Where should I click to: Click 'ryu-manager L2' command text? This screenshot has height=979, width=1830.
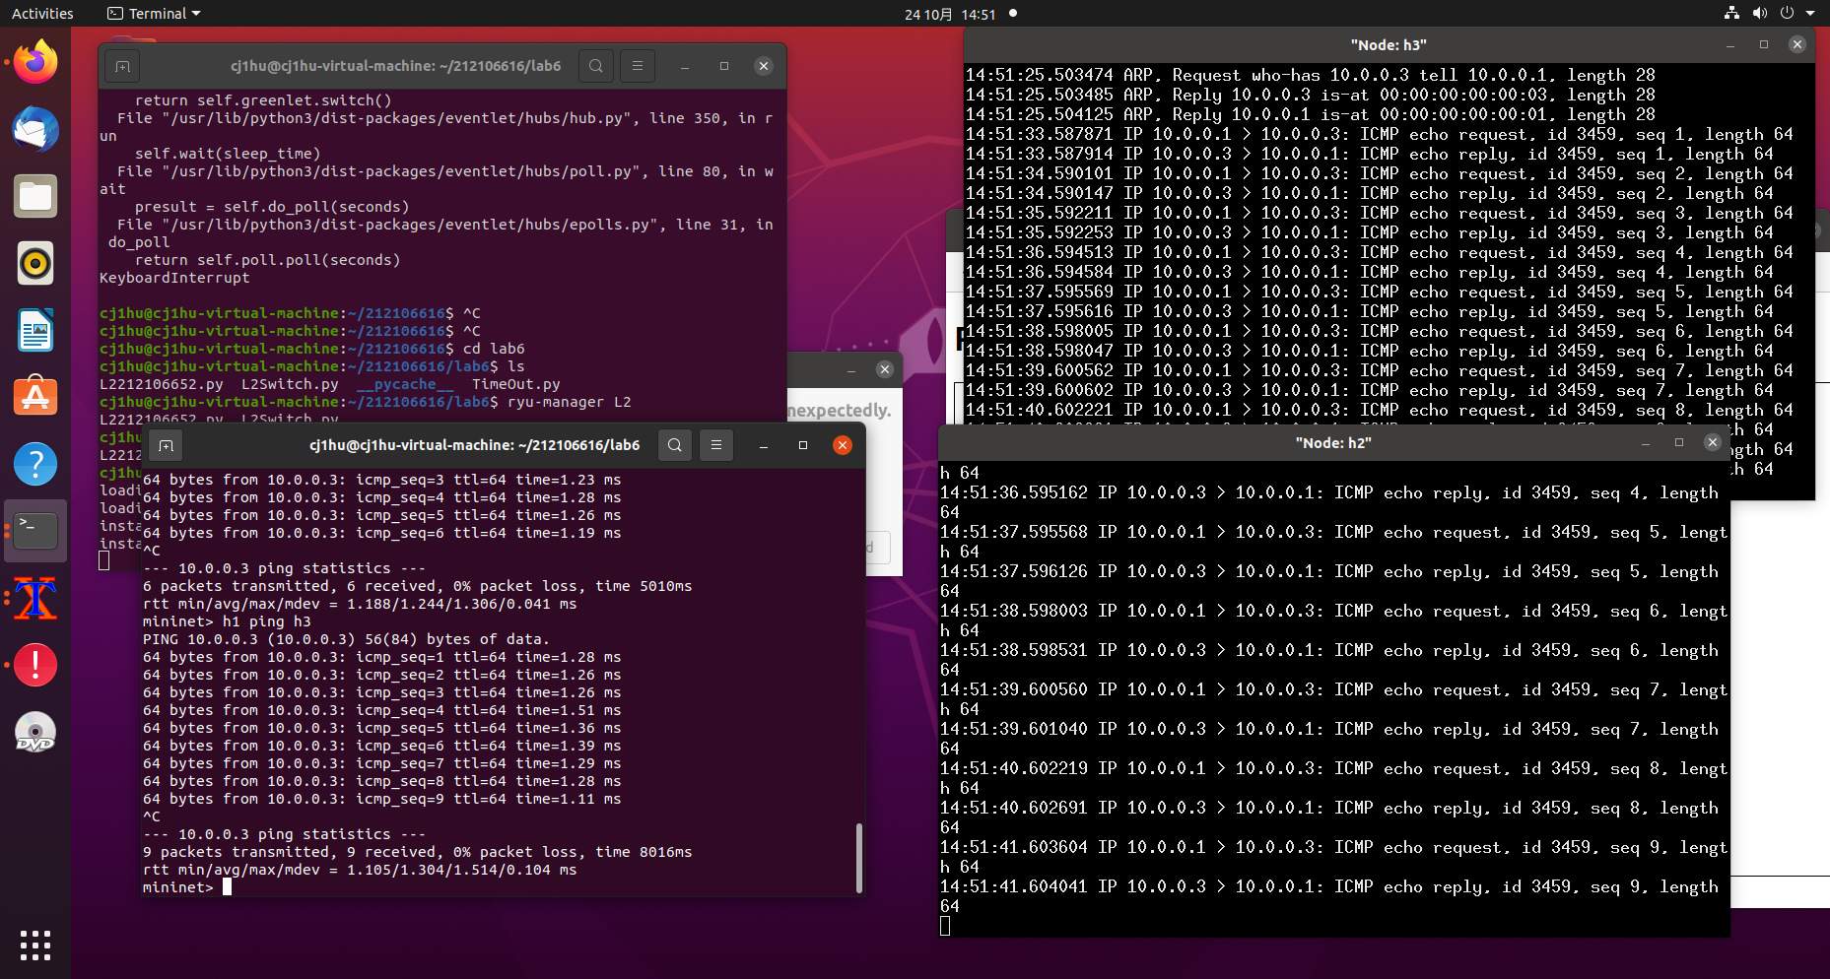(570, 402)
